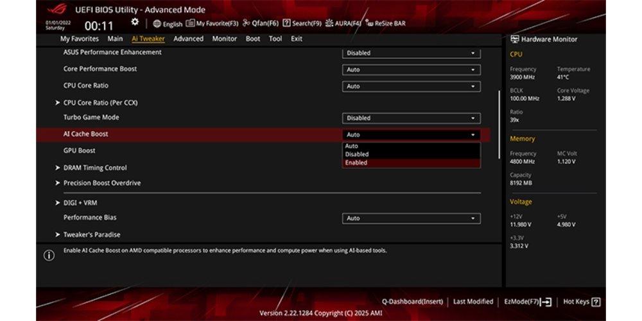The height and width of the screenshot is (321, 642).
Task: Click the Hardware Monitor screen icon
Action: [x=515, y=39]
